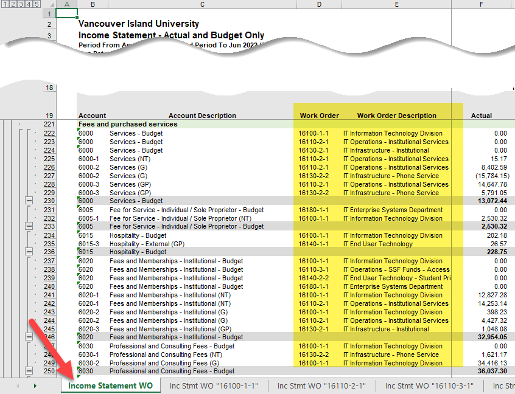Click outline level 5 button
The image size is (515, 394).
click(35, 4)
